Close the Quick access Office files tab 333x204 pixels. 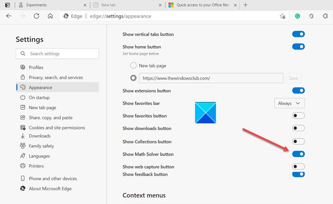point(235,5)
